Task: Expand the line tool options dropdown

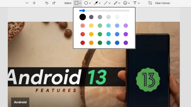Action: click(x=110, y=3)
